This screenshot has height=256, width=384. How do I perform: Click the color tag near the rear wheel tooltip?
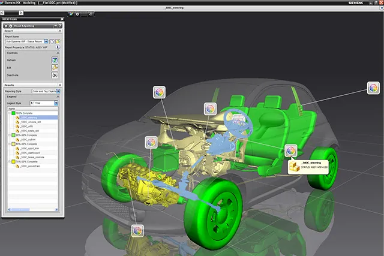(291, 150)
